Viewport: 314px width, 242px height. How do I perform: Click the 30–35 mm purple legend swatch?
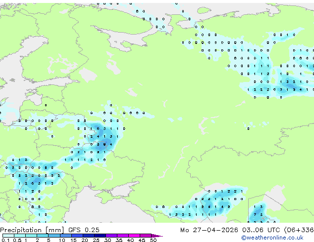(111, 236)
